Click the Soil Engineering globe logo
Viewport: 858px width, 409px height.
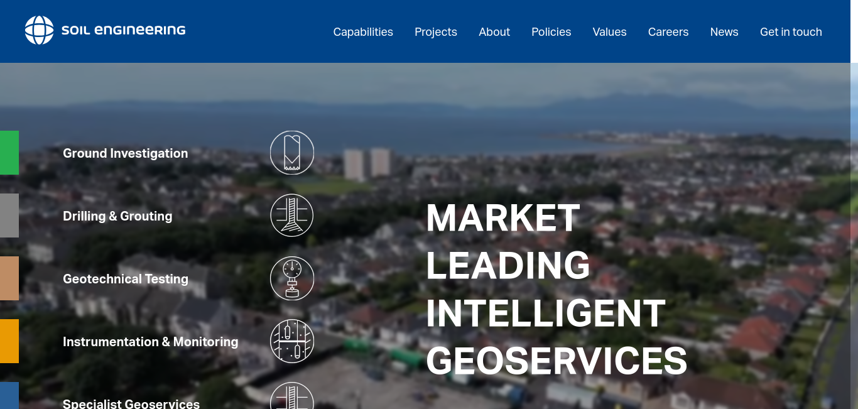point(39,30)
